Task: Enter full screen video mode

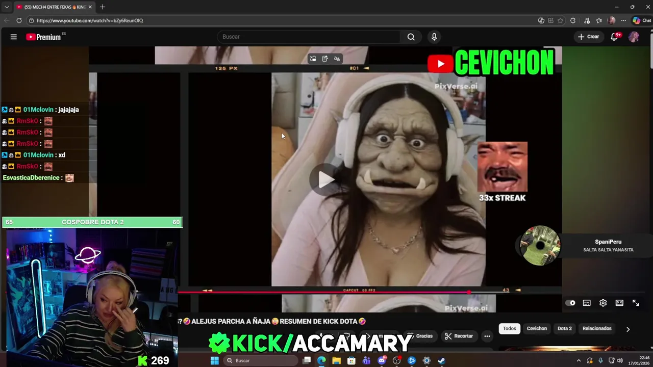Action: click(636, 303)
